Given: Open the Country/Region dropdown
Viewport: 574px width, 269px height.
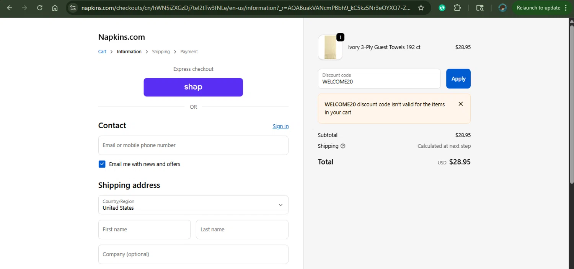Looking at the screenshot, I should click(x=193, y=205).
